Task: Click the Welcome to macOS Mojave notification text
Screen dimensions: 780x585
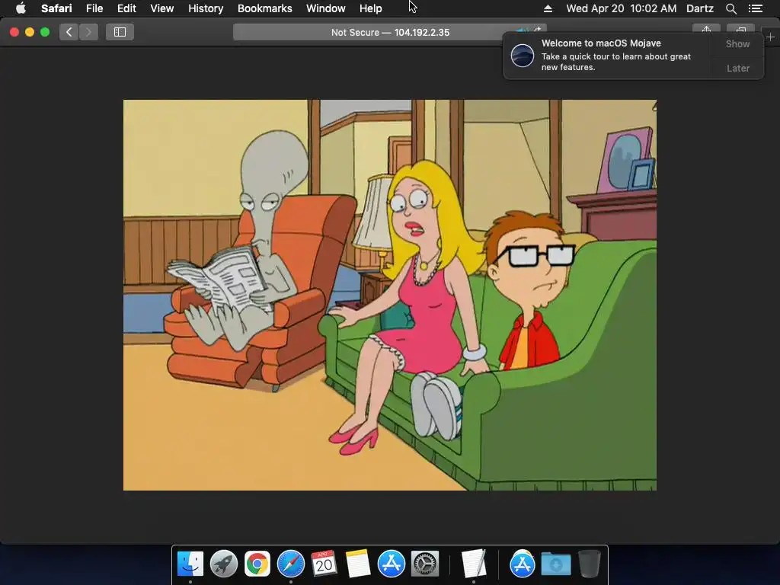Action: click(x=601, y=43)
